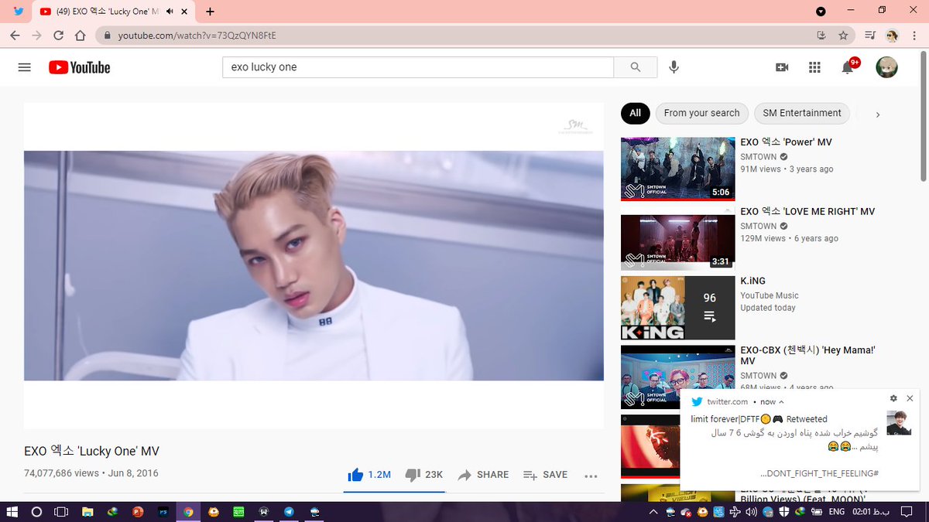The image size is (929, 522).
Task: Click the search magnifier button
Action: point(636,67)
